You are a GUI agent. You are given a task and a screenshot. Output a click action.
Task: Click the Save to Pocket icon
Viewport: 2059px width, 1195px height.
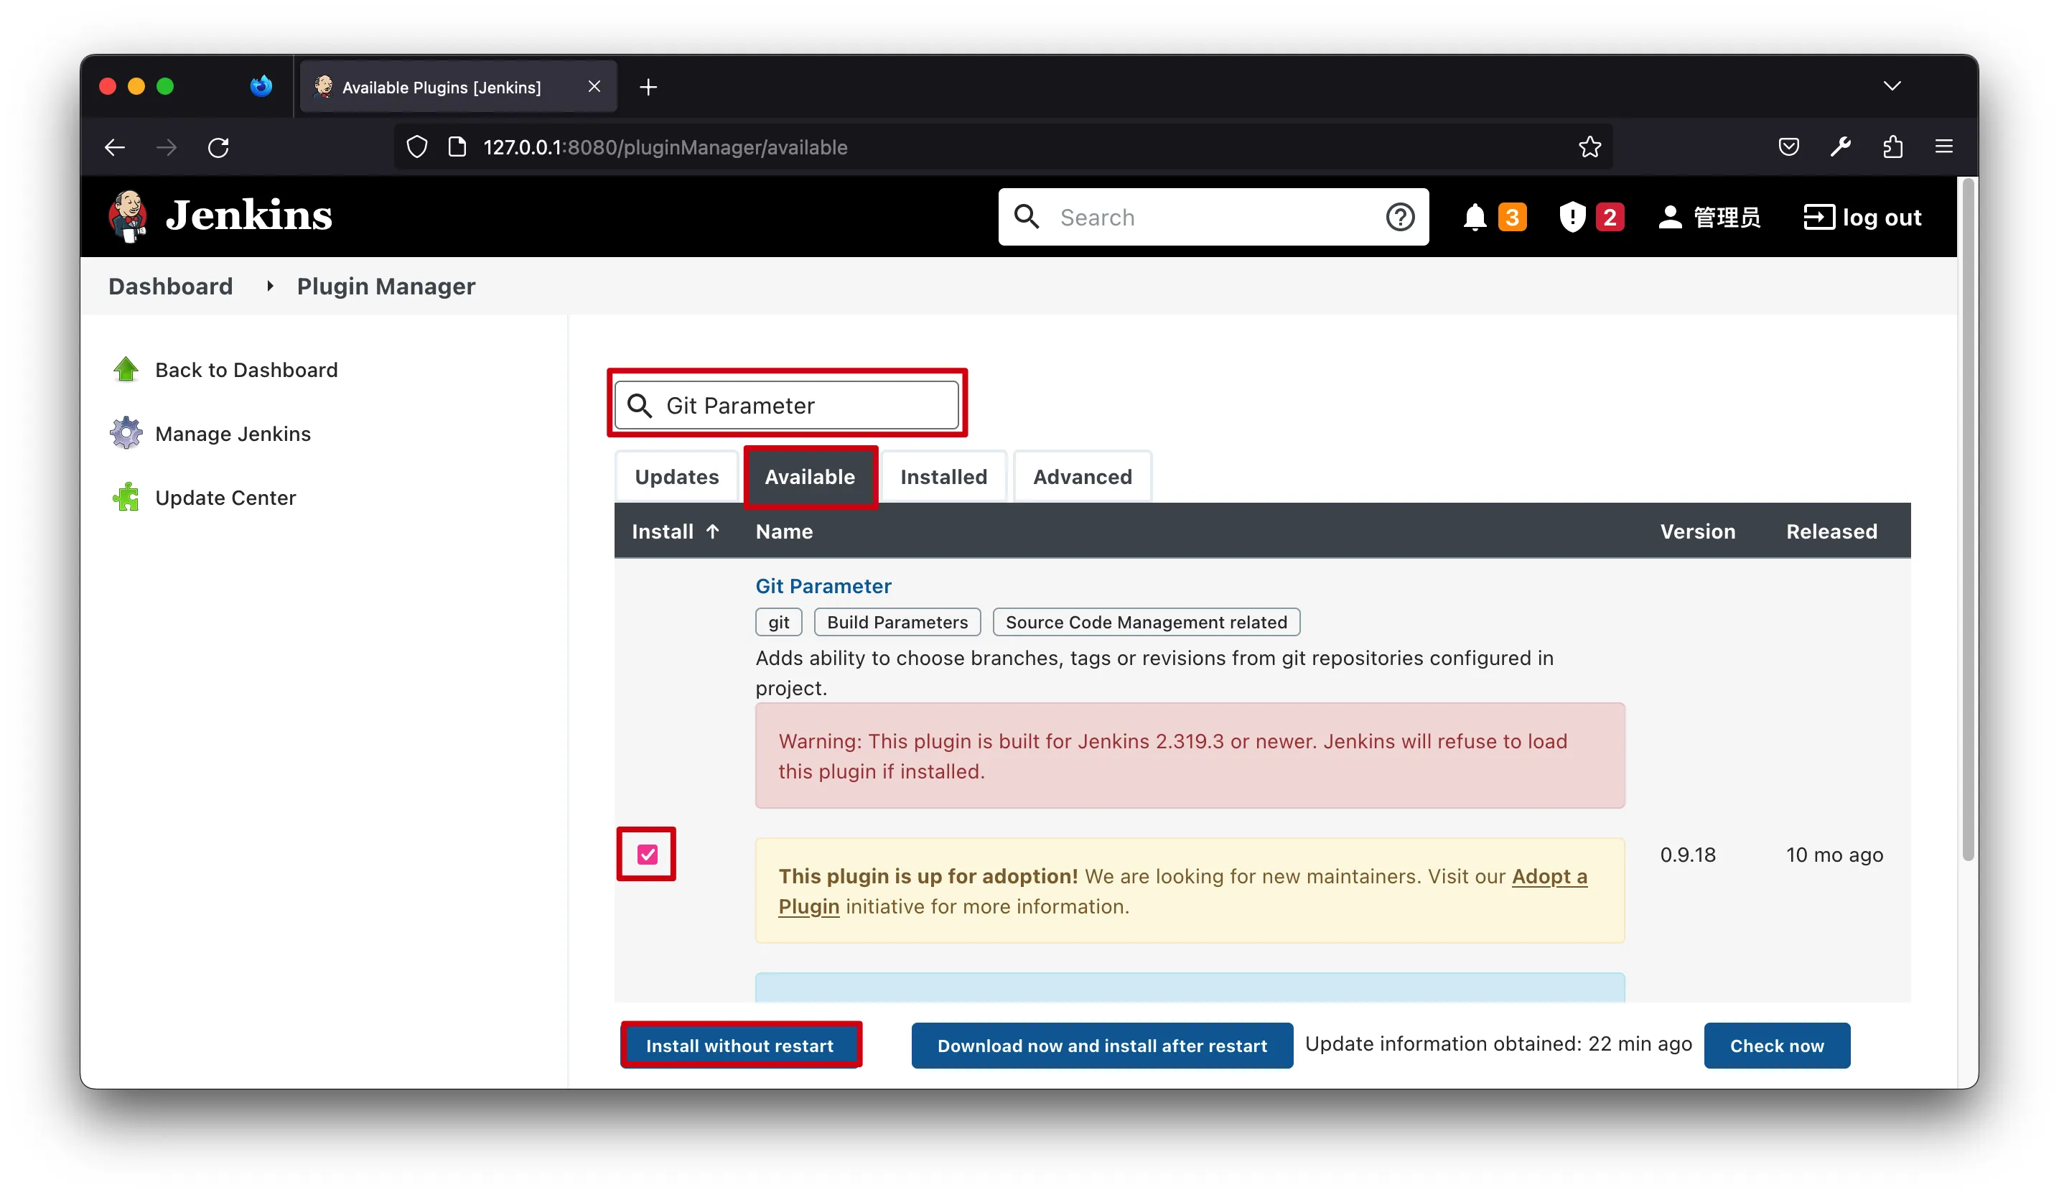[x=1788, y=147]
